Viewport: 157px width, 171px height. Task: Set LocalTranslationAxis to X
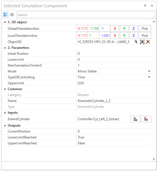click(115, 36)
